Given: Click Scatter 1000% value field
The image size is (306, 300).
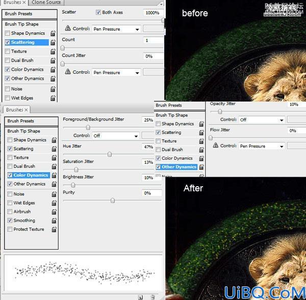Looking at the screenshot, I should click(x=153, y=13).
